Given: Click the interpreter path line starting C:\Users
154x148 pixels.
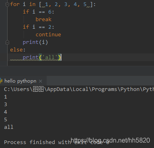Looking at the screenshot, I should 79,89.
